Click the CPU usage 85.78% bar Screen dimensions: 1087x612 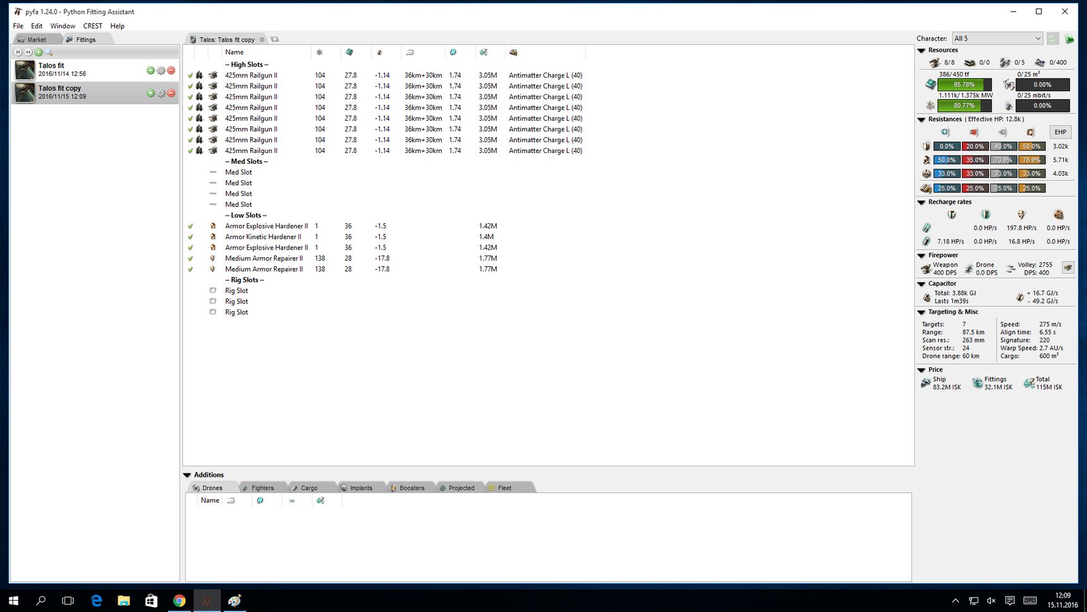click(x=964, y=85)
